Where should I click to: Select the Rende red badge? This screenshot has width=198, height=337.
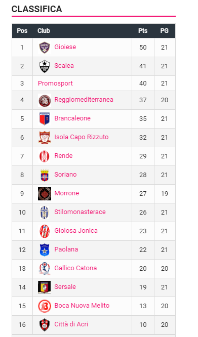tap(45, 156)
